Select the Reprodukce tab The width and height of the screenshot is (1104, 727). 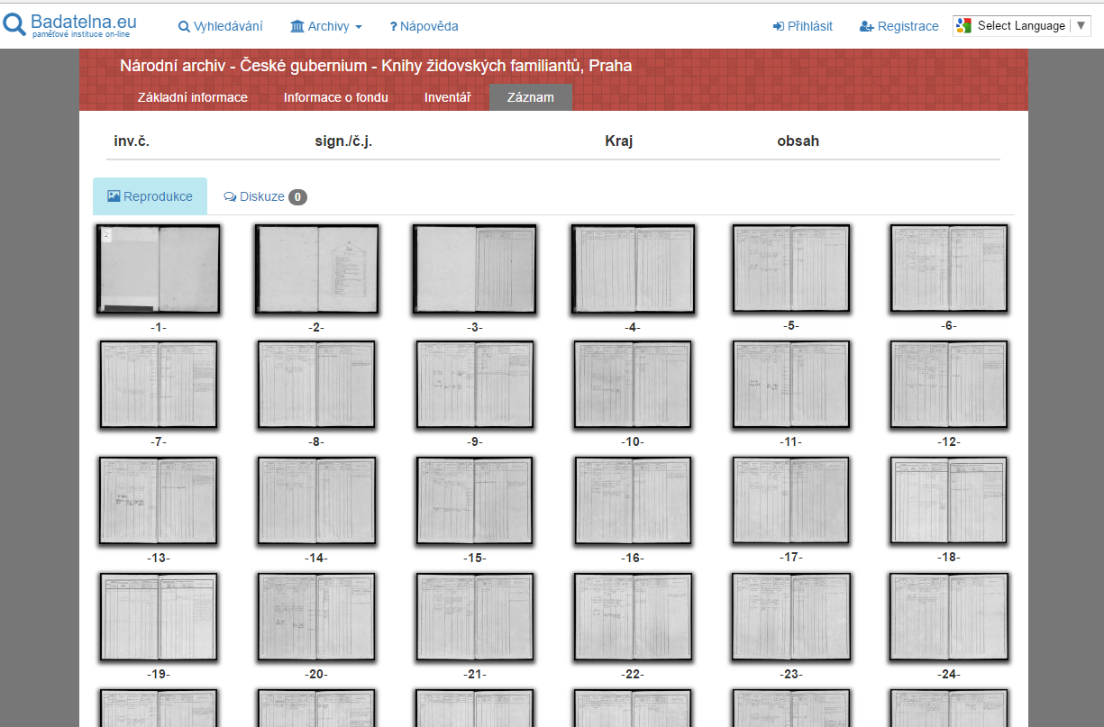tap(150, 196)
